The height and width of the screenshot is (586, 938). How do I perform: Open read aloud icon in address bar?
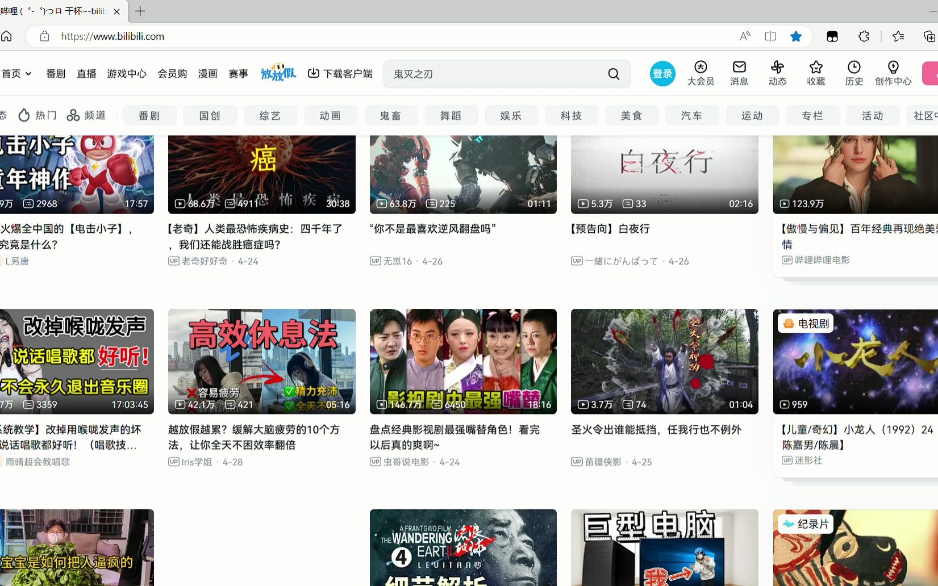click(x=745, y=36)
